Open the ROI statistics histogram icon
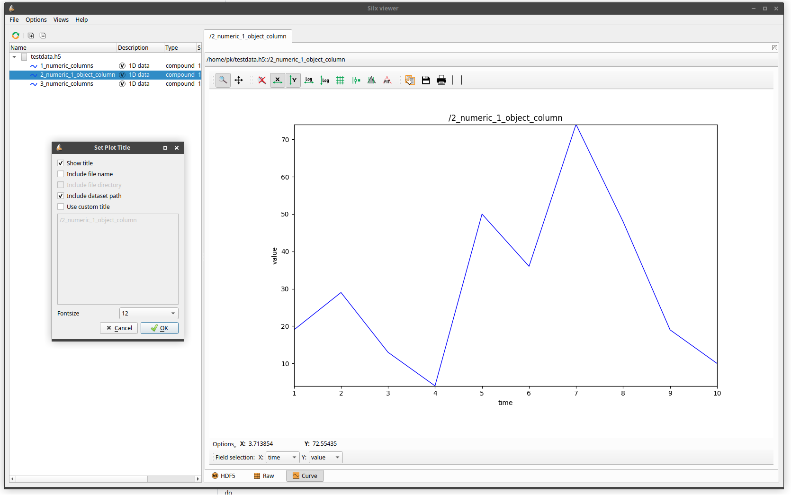791x495 pixels. point(372,80)
